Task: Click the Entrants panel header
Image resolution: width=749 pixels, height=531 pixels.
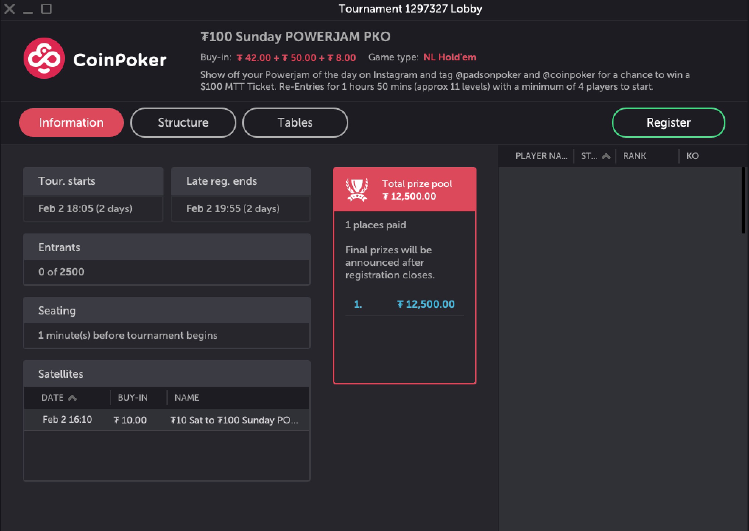Action: tap(167, 247)
